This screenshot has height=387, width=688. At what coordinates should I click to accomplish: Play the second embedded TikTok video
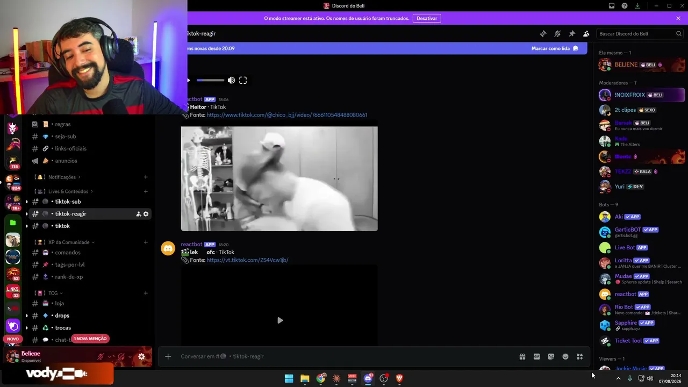coord(280,320)
